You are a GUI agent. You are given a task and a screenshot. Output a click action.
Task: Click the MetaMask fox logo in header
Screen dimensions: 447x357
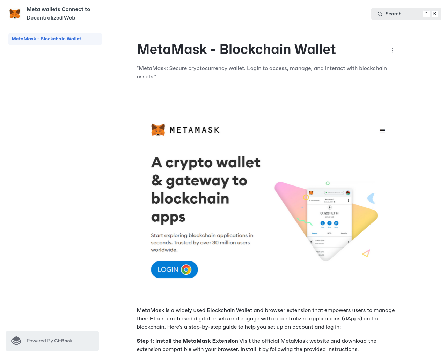15,14
